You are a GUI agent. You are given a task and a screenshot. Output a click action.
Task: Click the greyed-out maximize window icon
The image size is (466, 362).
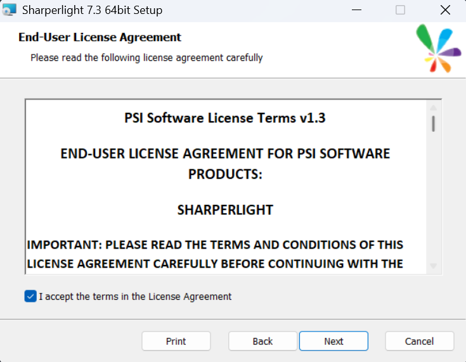click(x=400, y=10)
